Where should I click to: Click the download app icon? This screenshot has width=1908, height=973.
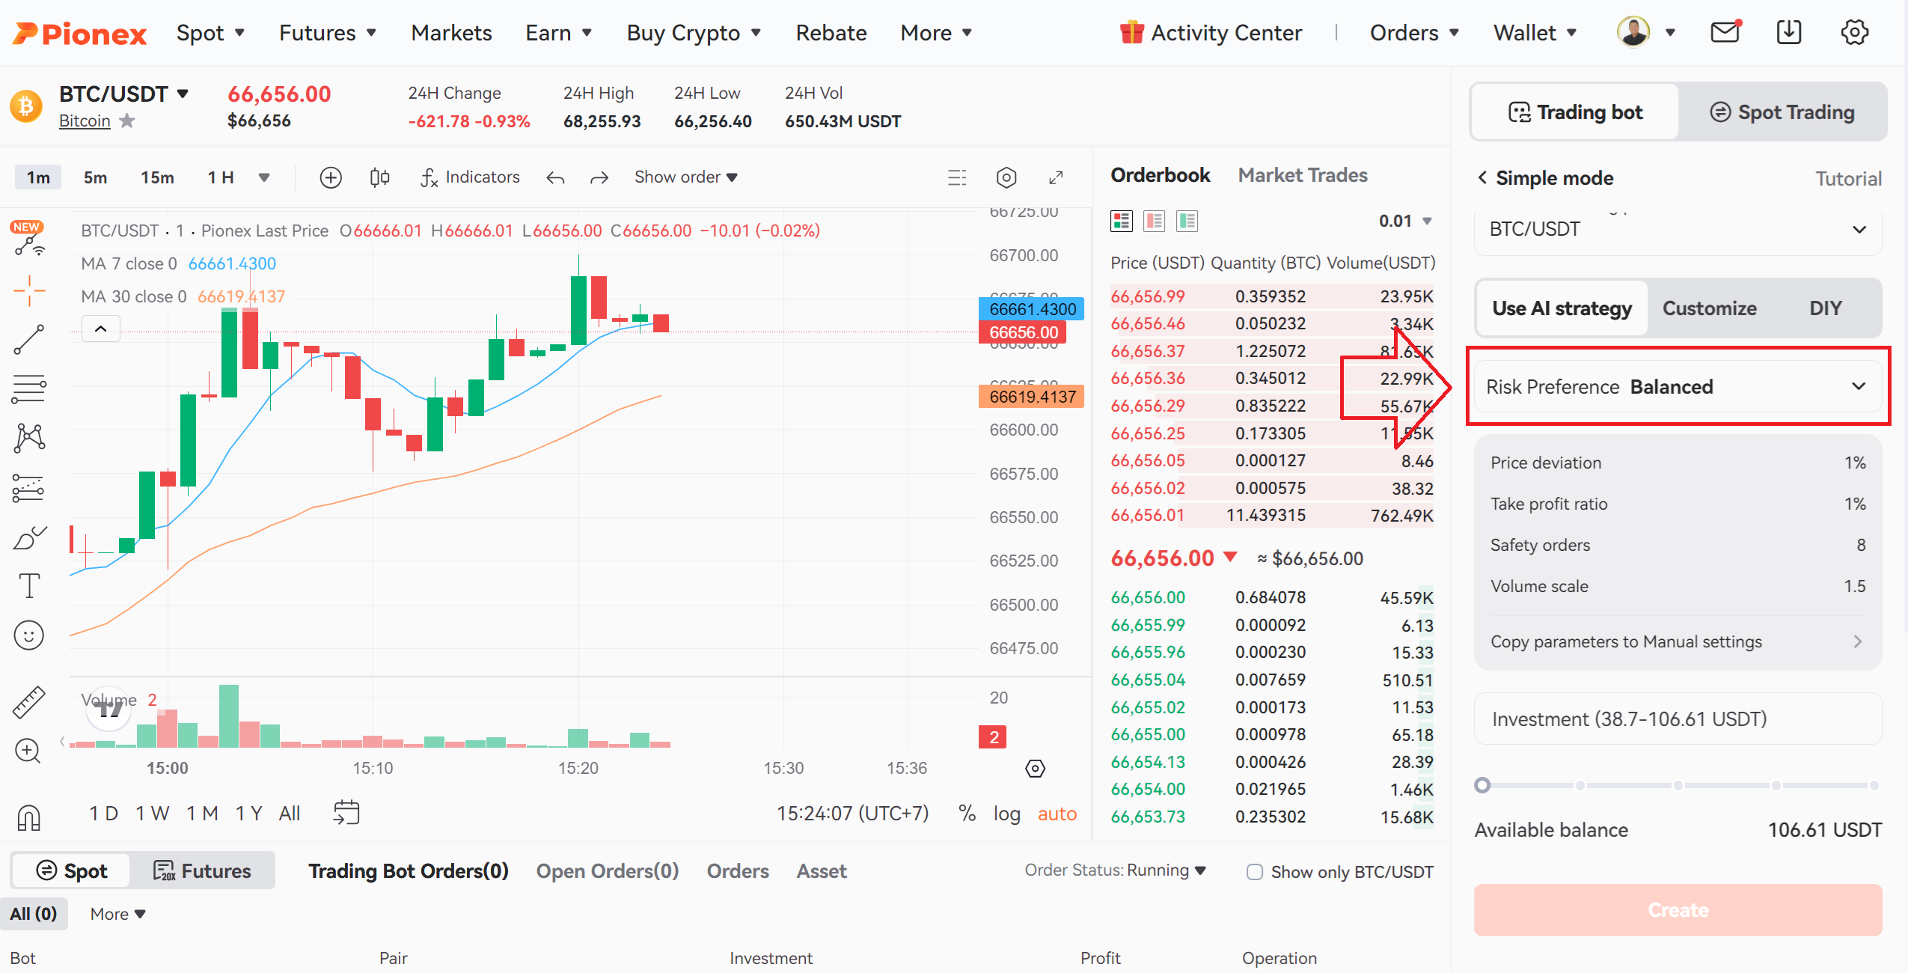point(1789,32)
